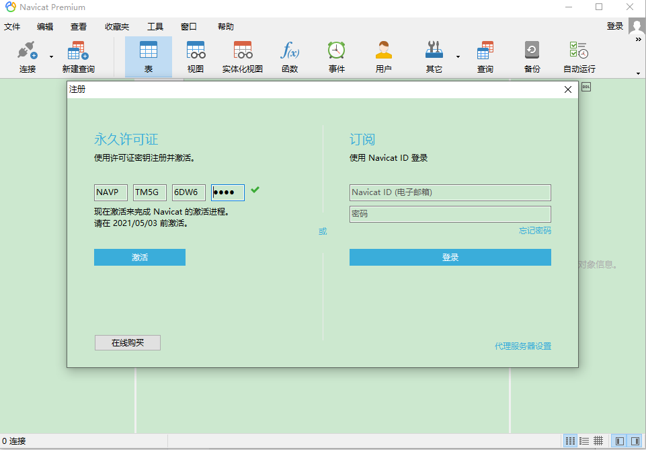646x450 pixels.
Task: Expand the 连接 dropdown arrow
Action: (x=52, y=57)
